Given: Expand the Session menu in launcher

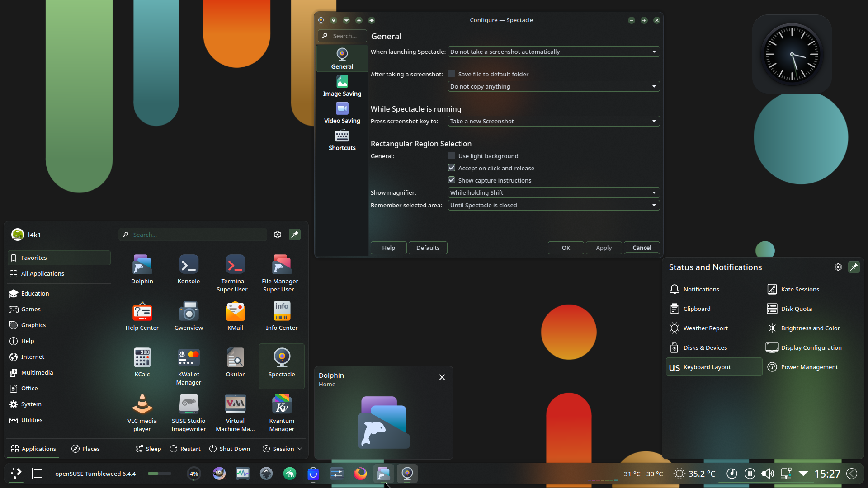Looking at the screenshot, I should [x=282, y=449].
